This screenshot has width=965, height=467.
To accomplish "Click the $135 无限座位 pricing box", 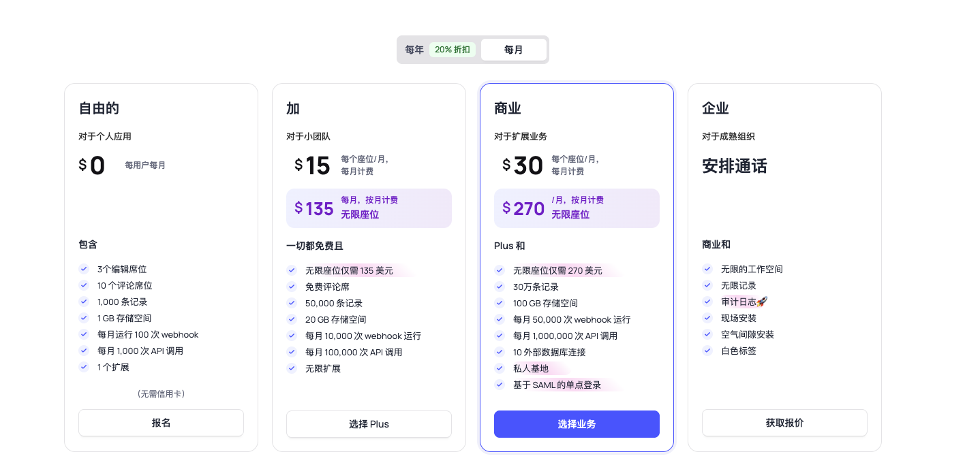I will [x=369, y=208].
